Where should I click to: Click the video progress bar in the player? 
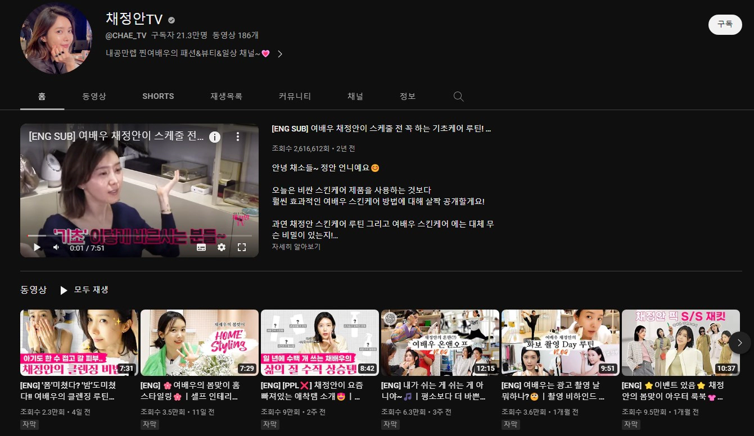pos(139,234)
